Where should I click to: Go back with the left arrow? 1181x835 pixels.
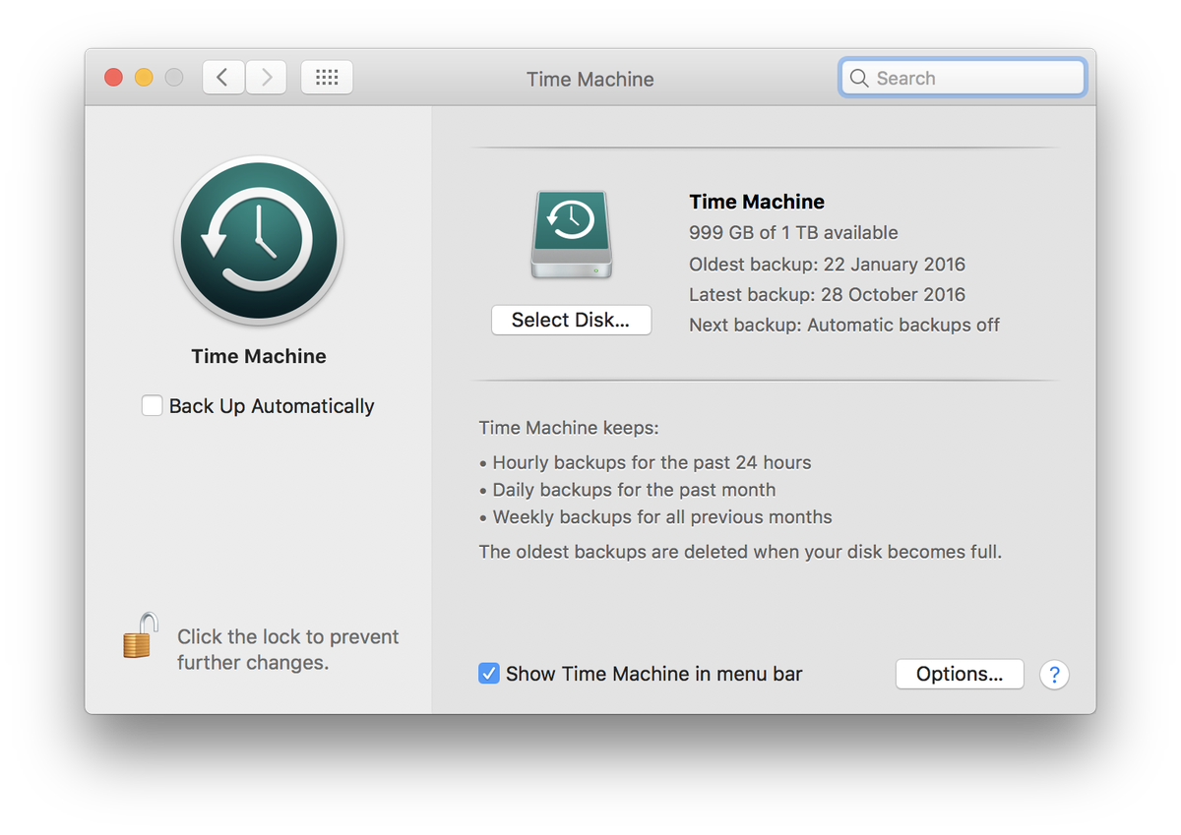223,78
